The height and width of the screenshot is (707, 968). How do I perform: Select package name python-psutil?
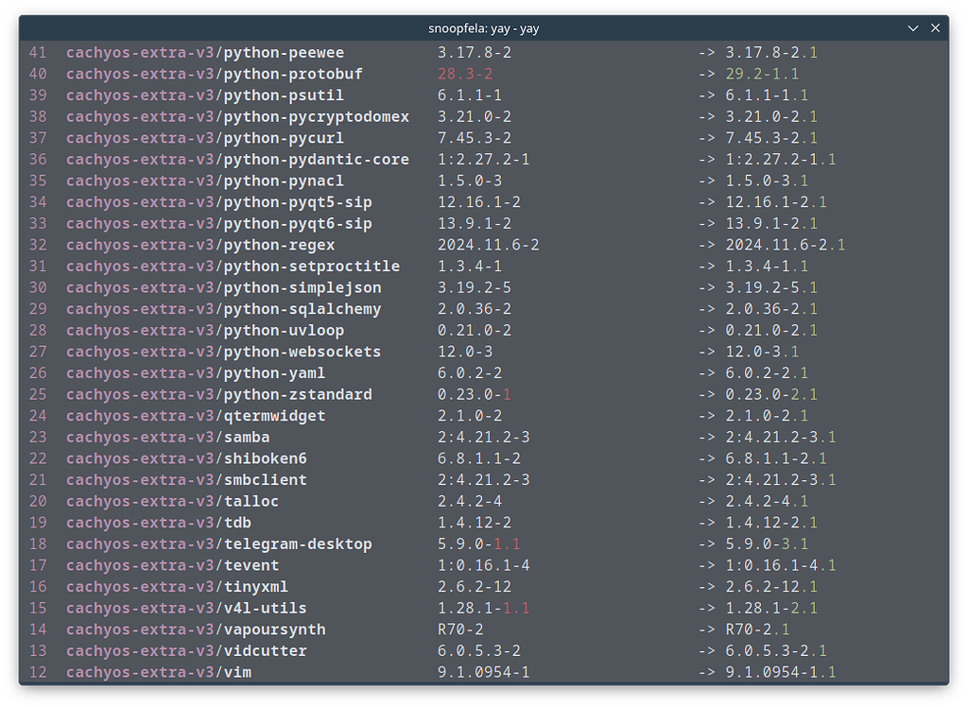pos(284,95)
